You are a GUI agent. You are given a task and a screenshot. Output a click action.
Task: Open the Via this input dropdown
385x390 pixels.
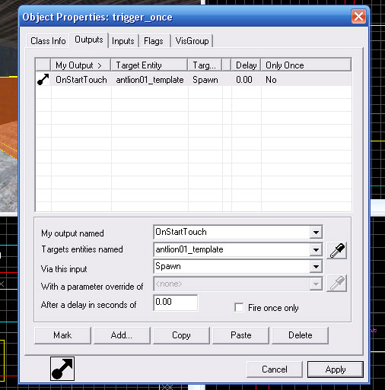(316, 267)
